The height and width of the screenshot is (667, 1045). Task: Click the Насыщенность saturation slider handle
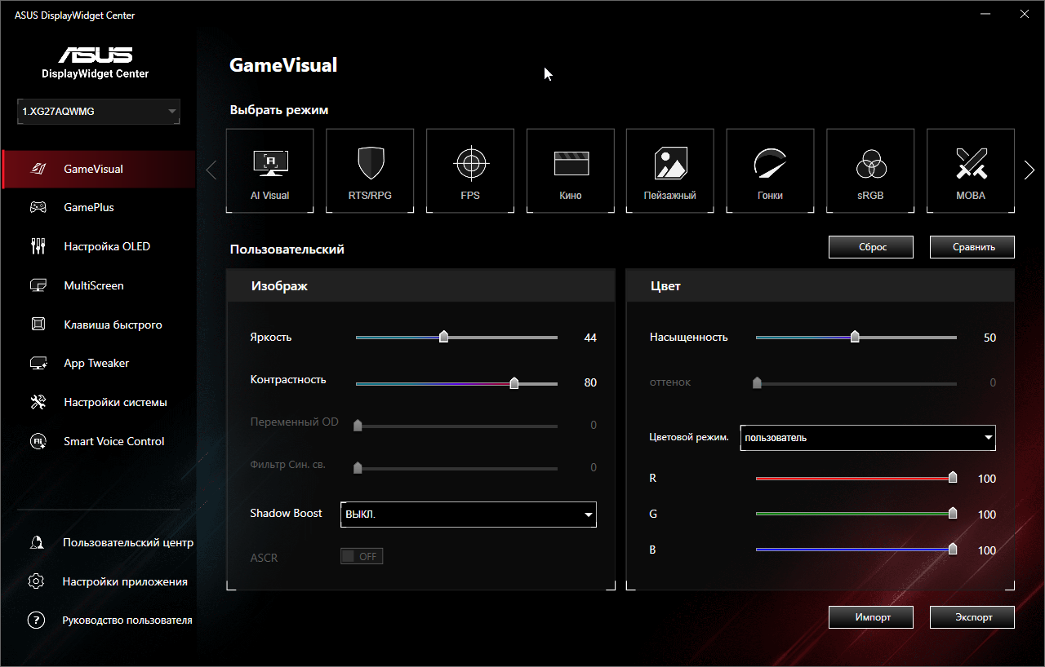(x=855, y=337)
